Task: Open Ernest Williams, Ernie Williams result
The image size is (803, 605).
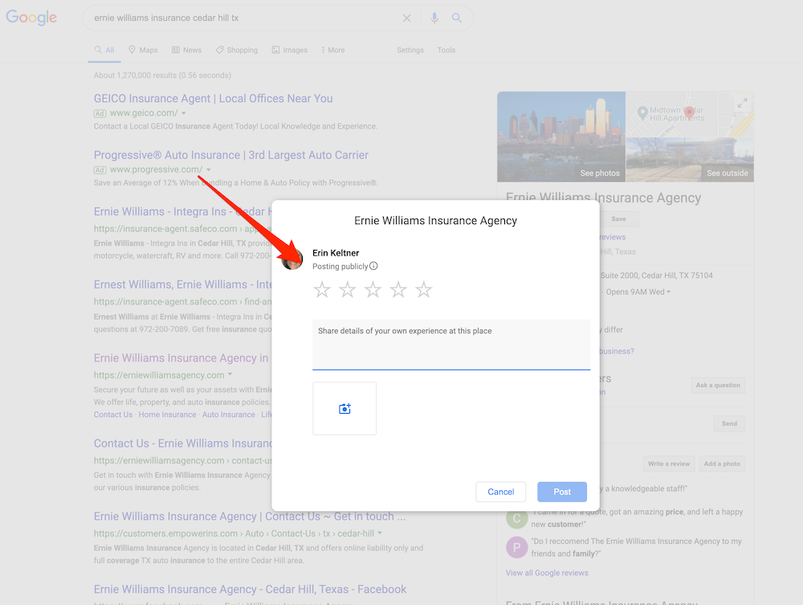Action: tap(182, 284)
